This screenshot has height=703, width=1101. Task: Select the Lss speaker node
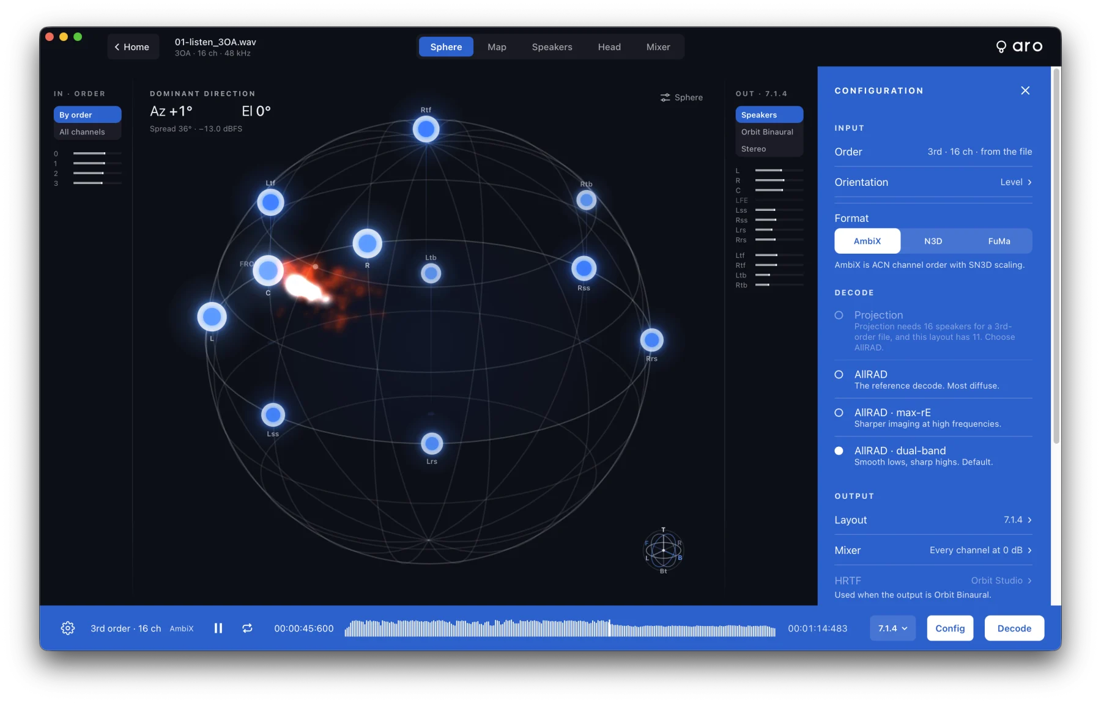(273, 415)
